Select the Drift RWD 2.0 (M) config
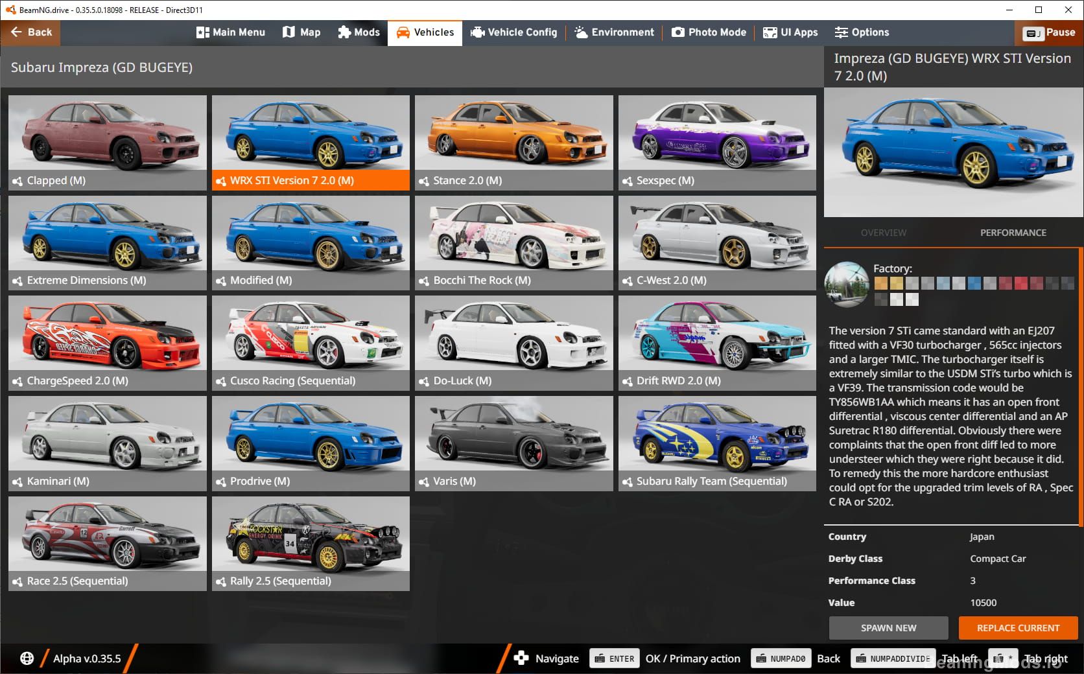Image resolution: width=1084 pixels, height=674 pixels. tap(717, 343)
